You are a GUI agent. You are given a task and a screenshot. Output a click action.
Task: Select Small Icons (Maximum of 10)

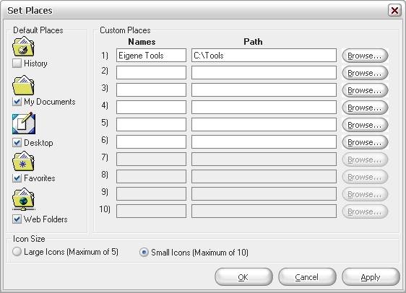[x=144, y=252]
